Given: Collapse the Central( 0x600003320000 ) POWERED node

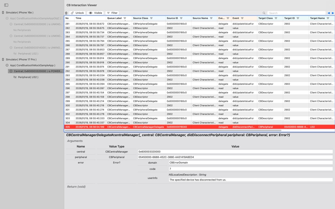Looking at the screenshot, I should (x=11, y=71).
